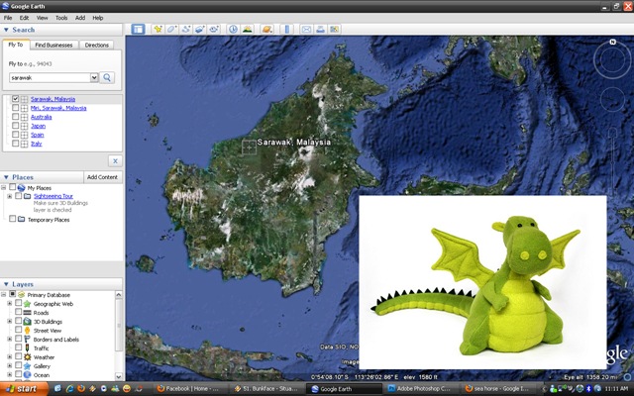Expand the 3D Buildings layer node
Image resolution: width=634 pixels, height=396 pixels.
pyautogui.click(x=10, y=321)
